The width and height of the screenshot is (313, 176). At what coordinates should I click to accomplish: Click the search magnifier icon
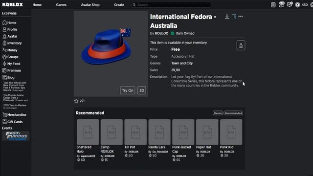click(134, 5)
